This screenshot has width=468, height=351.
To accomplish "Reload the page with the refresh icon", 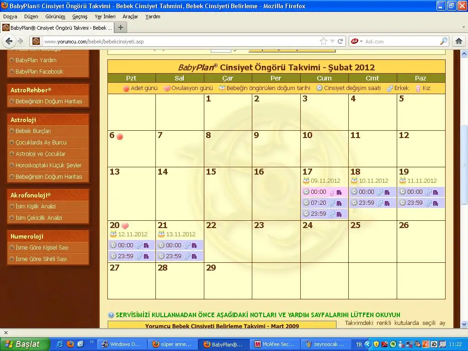I will 340,41.
